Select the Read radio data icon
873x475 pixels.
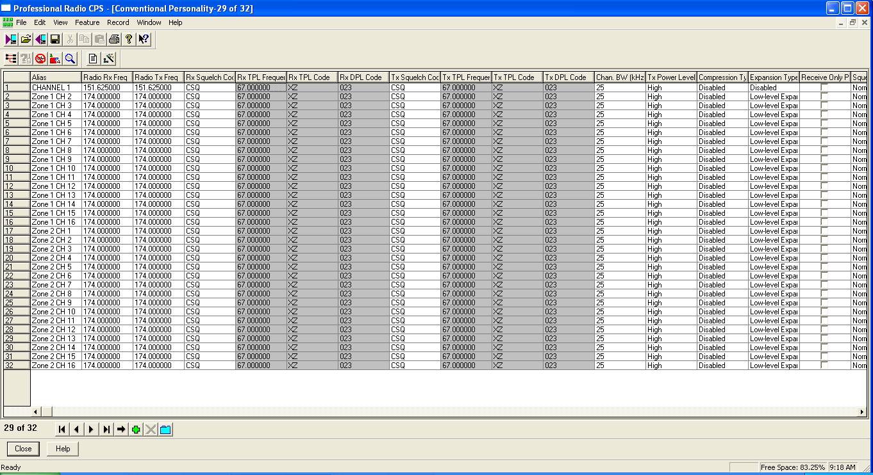click(x=11, y=38)
